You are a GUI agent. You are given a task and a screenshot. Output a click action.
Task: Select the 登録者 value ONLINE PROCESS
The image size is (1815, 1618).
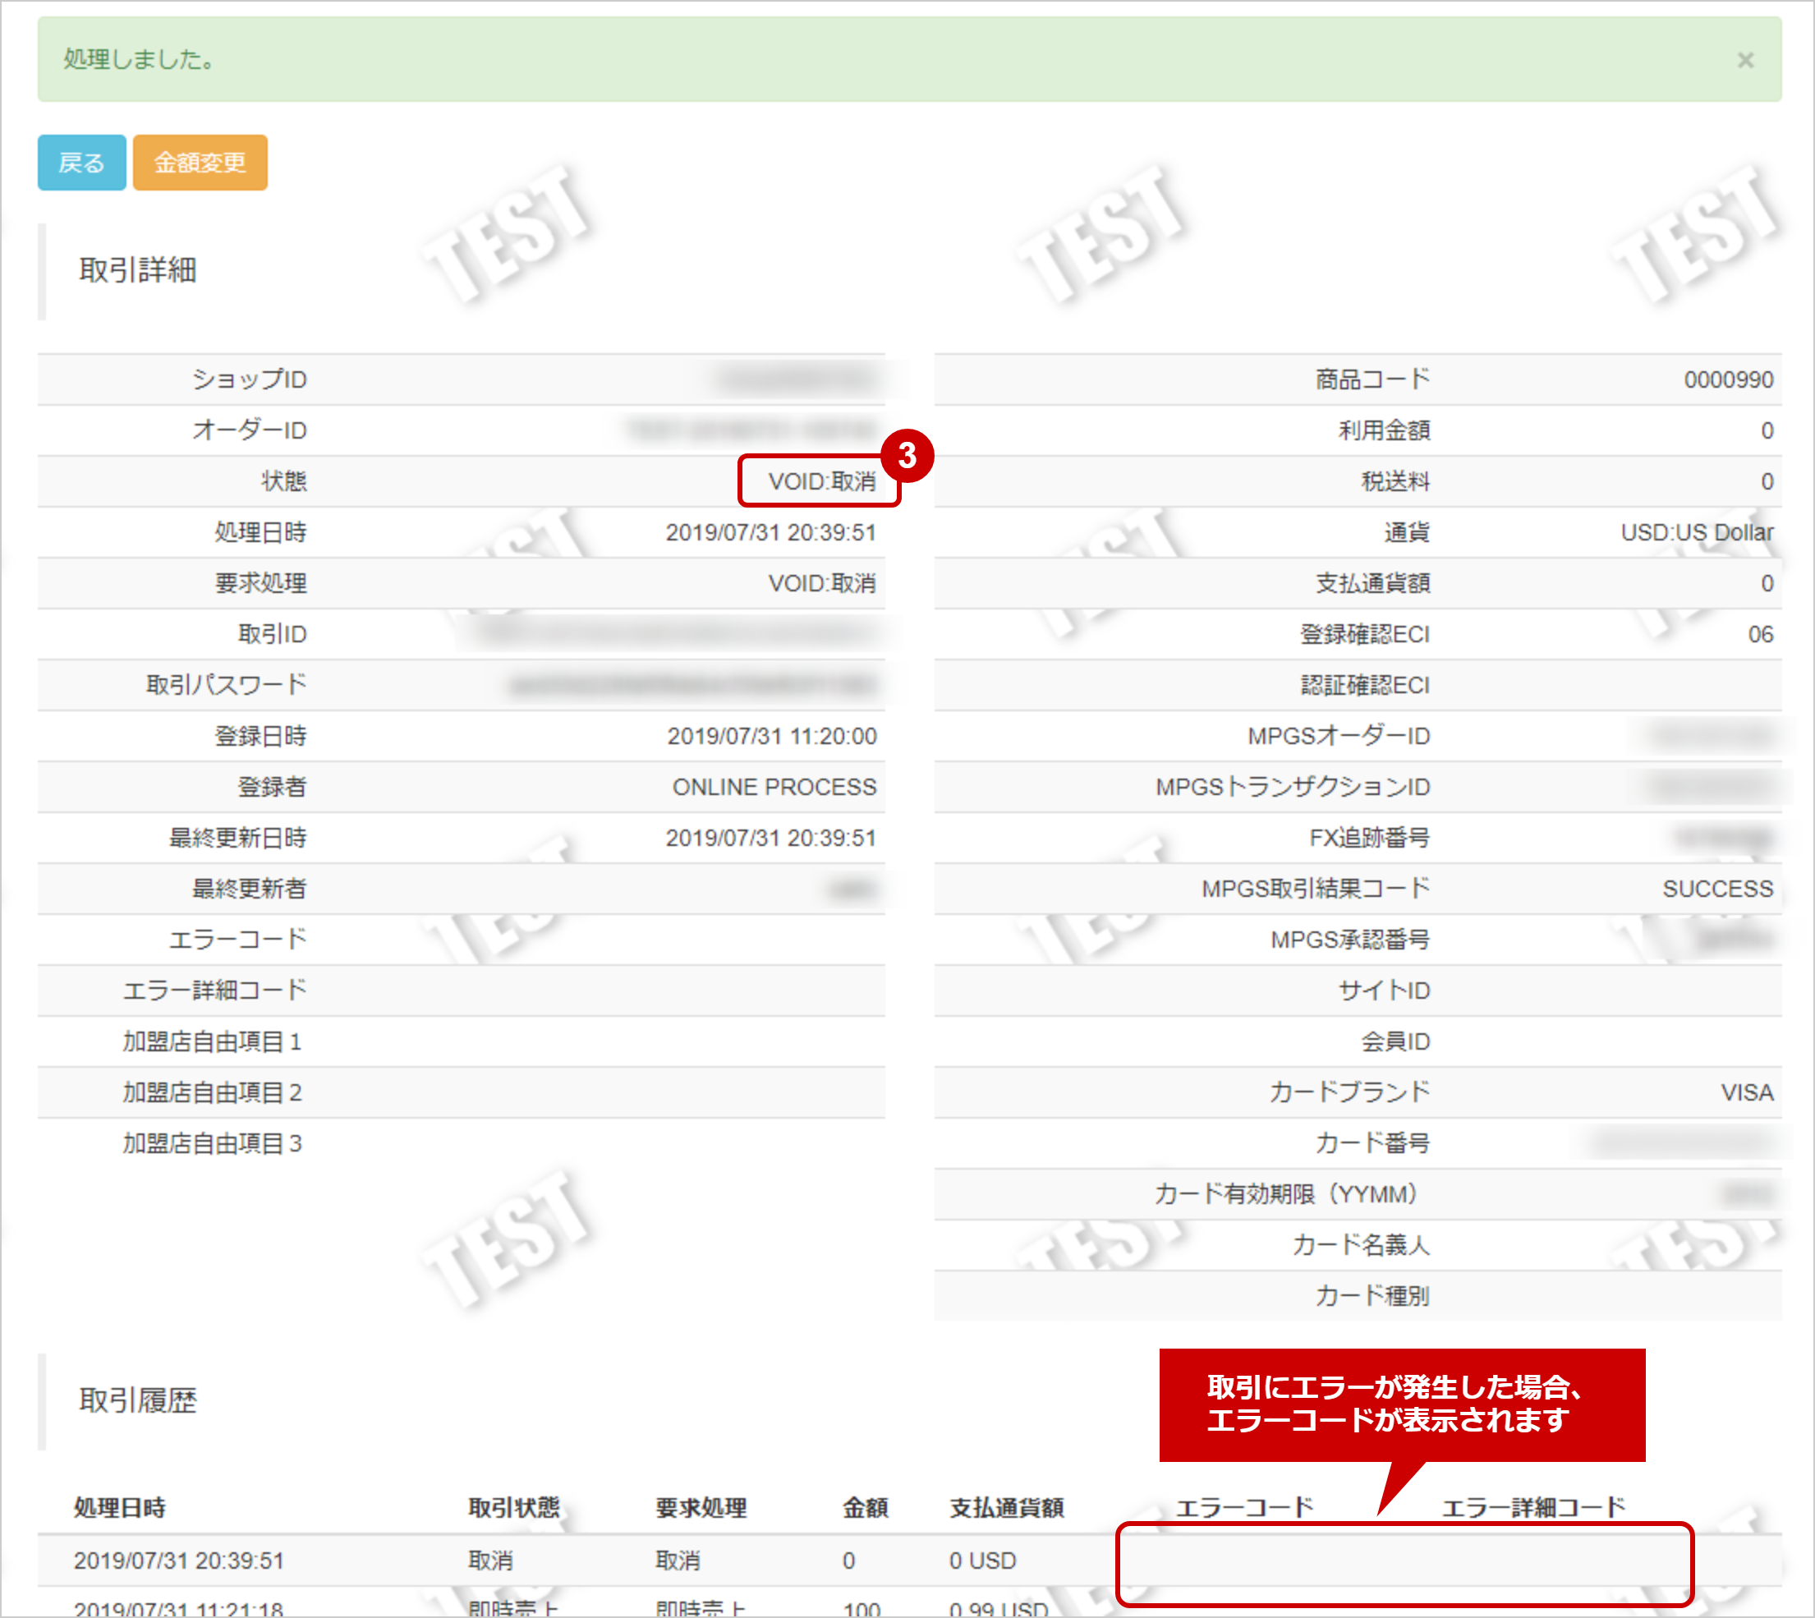[774, 787]
